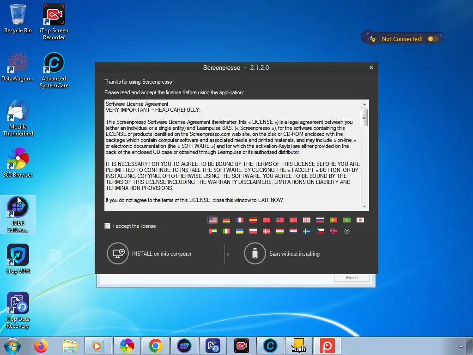
Task: Click the license text scrollbar thumb
Action: click(x=364, y=117)
